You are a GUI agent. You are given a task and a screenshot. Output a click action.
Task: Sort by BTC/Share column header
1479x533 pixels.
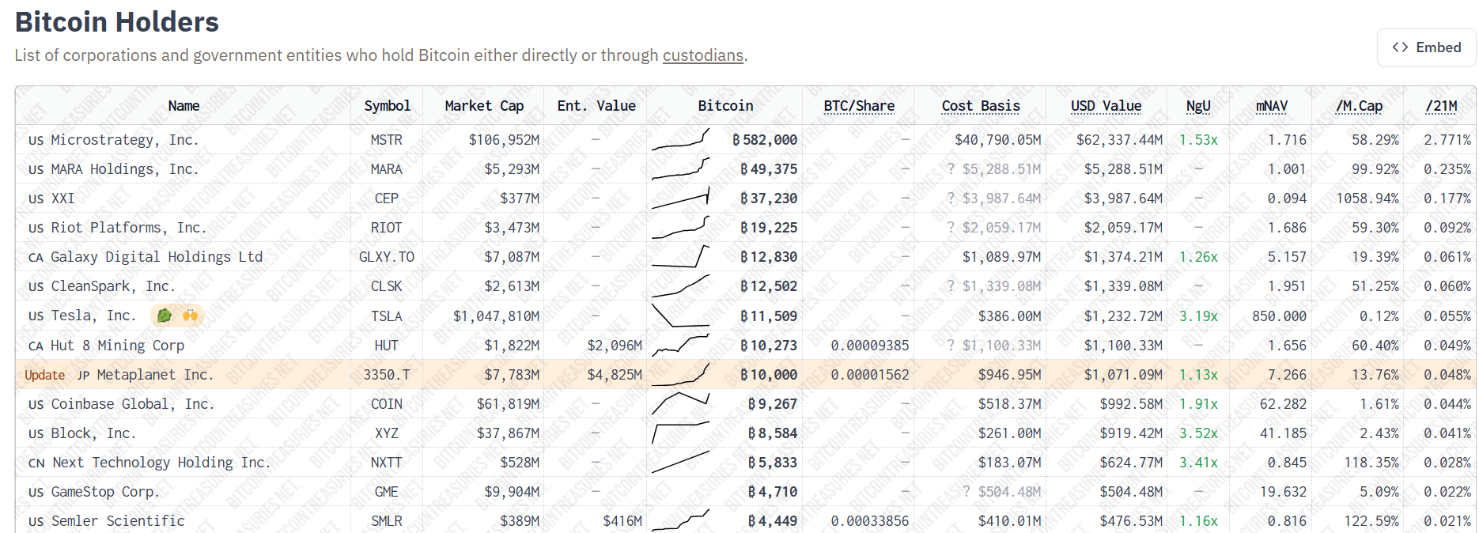pyautogui.click(x=859, y=106)
